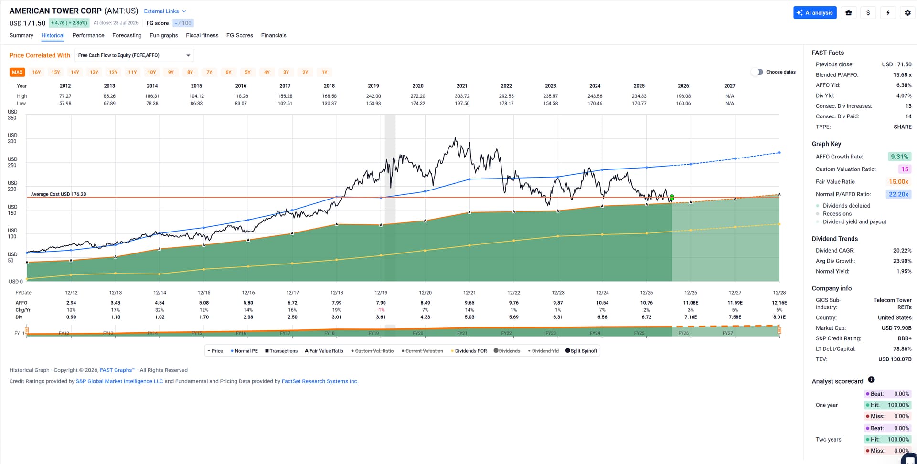917x464 pixels.
Task: Open the External Links dropdown
Action: (165, 11)
